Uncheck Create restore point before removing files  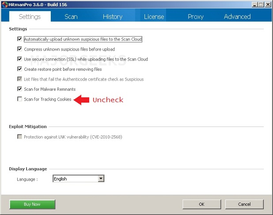click(x=20, y=69)
